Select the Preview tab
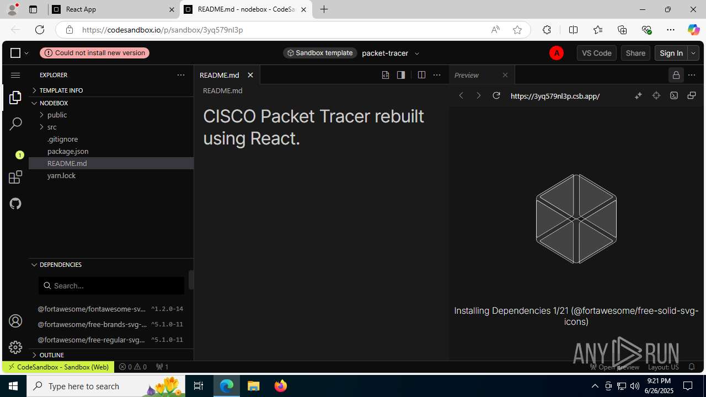The height and width of the screenshot is (397, 706). 467,75
